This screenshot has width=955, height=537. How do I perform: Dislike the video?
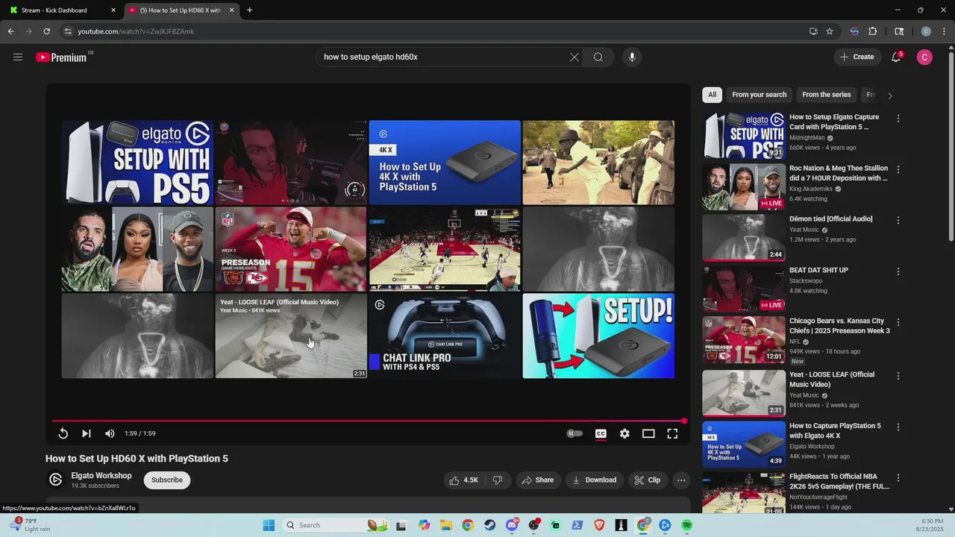(497, 480)
